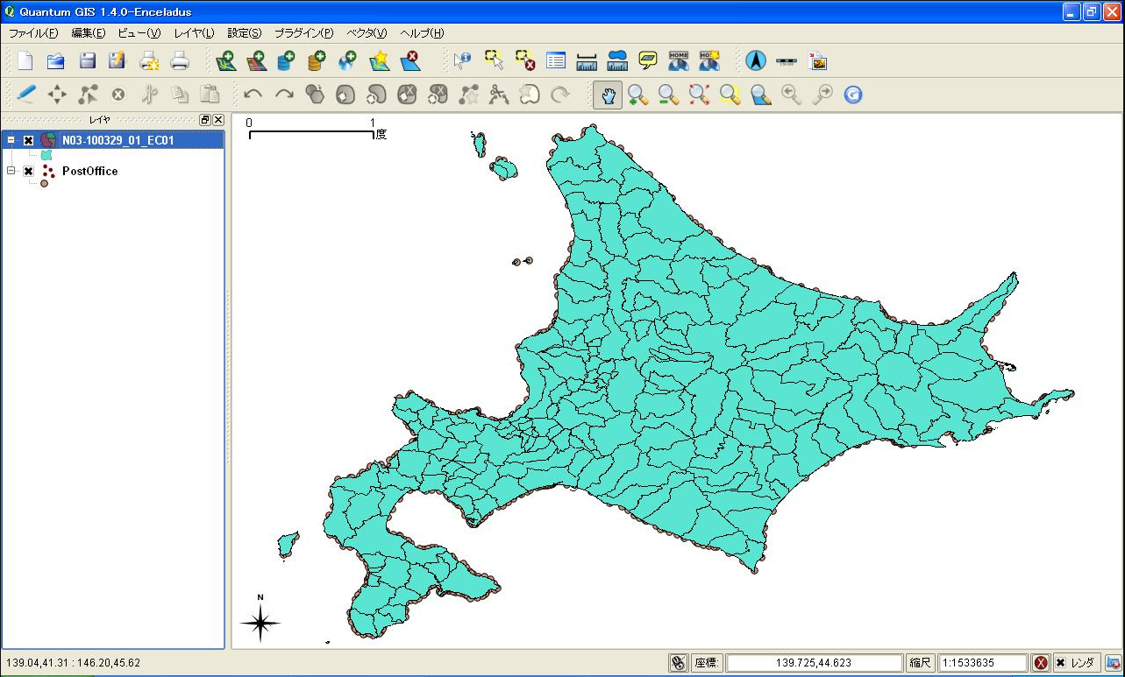This screenshot has width=1125, height=677.
Task: Click the stop rendering red X button
Action: tap(1040, 663)
